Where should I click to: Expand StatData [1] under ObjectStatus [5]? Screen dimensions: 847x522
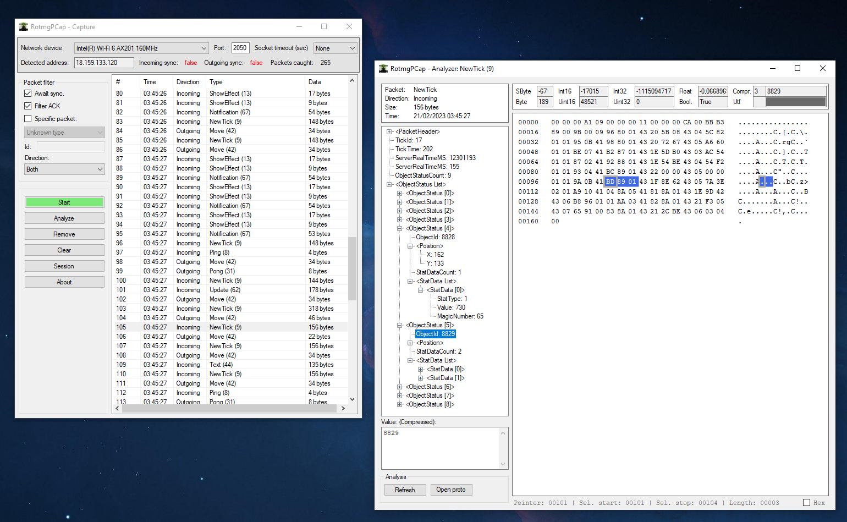click(421, 378)
